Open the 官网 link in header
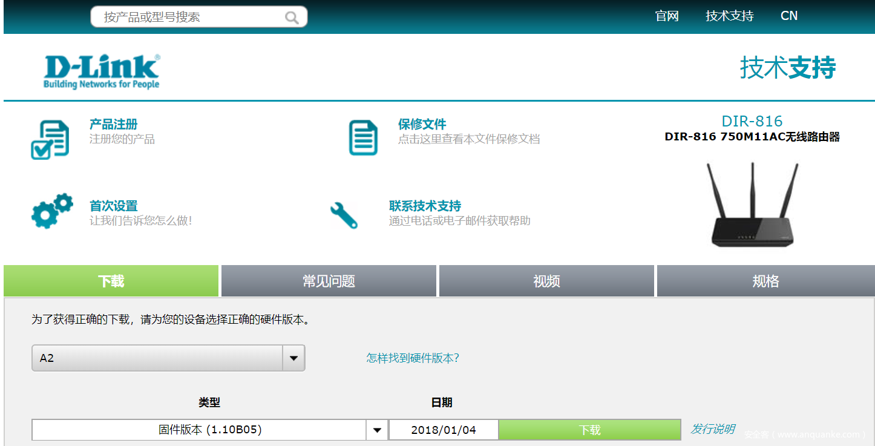Image resolution: width=875 pixels, height=446 pixels. 667,16
